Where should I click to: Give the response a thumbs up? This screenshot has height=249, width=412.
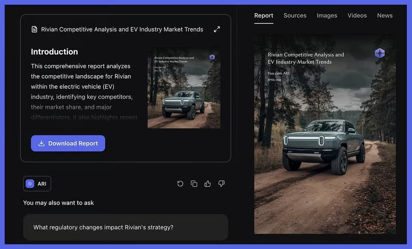pyautogui.click(x=208, y=184)
